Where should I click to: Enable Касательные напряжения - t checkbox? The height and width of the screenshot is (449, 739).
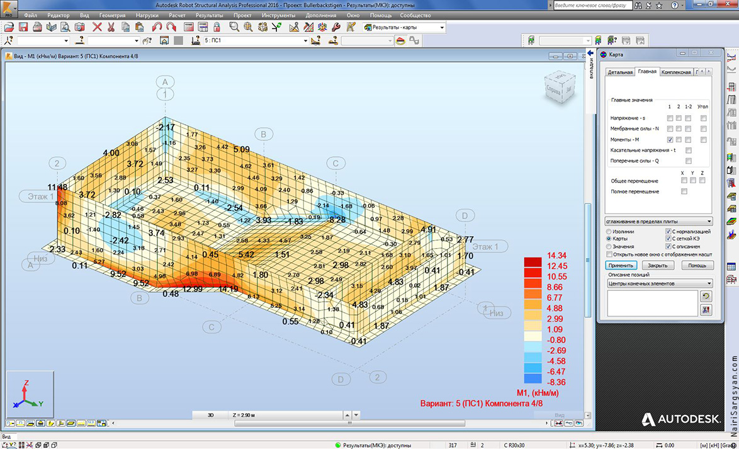[689, 151]
